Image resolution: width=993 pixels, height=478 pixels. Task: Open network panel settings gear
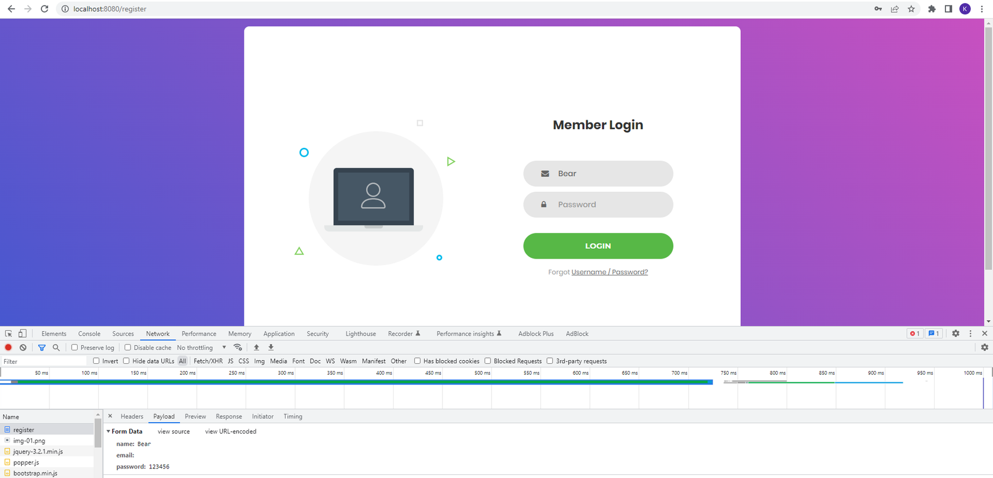click(x=985, y=348)
